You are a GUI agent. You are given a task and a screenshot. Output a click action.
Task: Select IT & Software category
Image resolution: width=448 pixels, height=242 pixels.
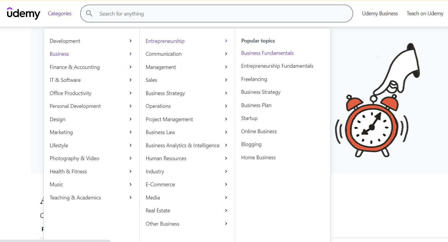point(65,80)
